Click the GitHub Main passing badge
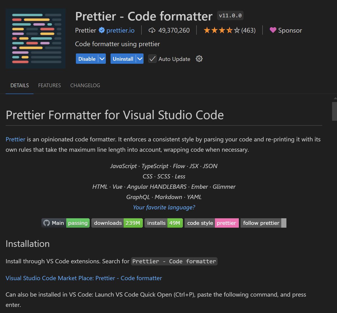Image resolution: width=337 pixels, height=313 pixels. [x=66, y=223]
